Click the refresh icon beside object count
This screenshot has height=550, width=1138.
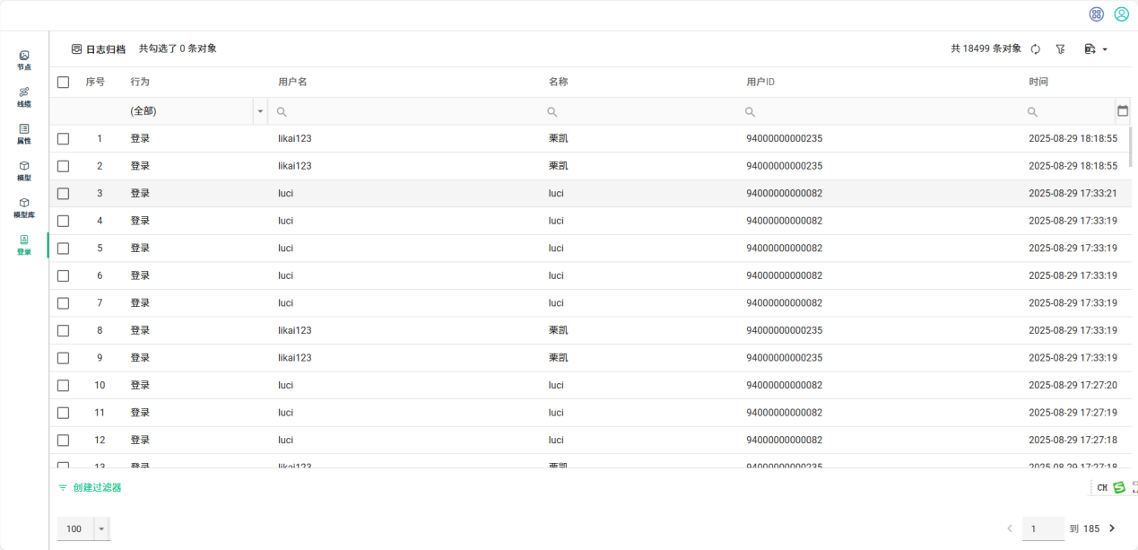coord(1035,49)
